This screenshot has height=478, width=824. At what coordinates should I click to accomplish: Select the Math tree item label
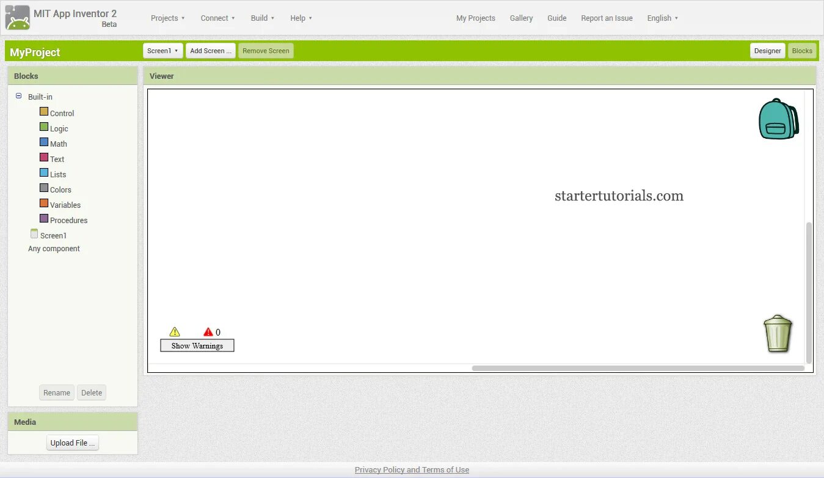click(59, 144)
